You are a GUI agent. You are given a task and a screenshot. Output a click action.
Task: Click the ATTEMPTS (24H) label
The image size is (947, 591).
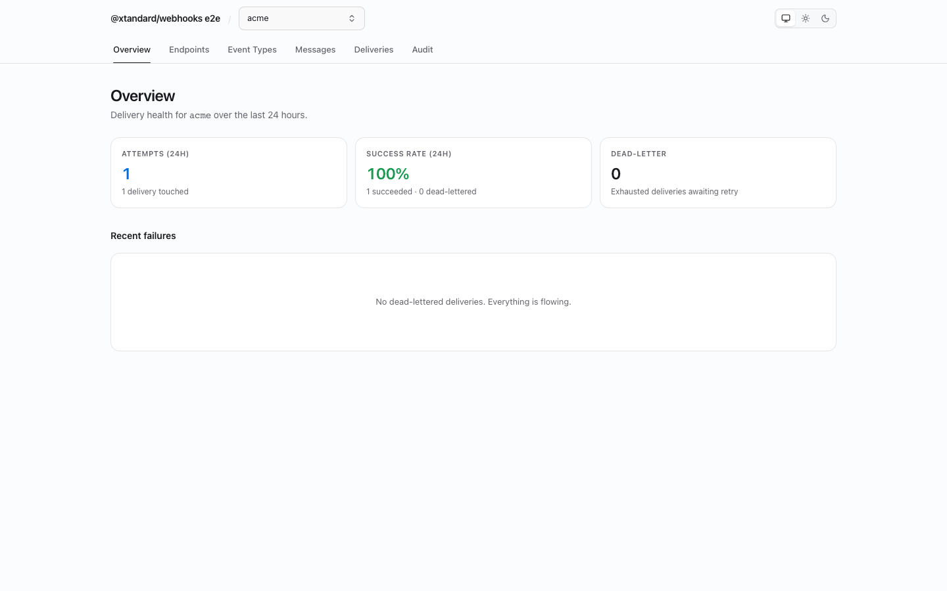(155, 154)
